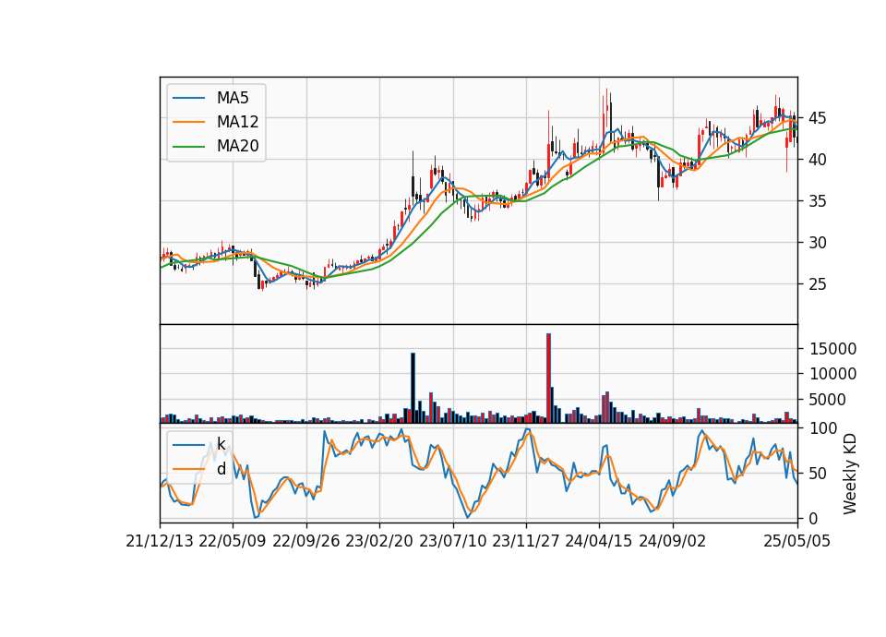
Task: Click the orange MA12 legend line sample
Action: [x=188, y=122]
